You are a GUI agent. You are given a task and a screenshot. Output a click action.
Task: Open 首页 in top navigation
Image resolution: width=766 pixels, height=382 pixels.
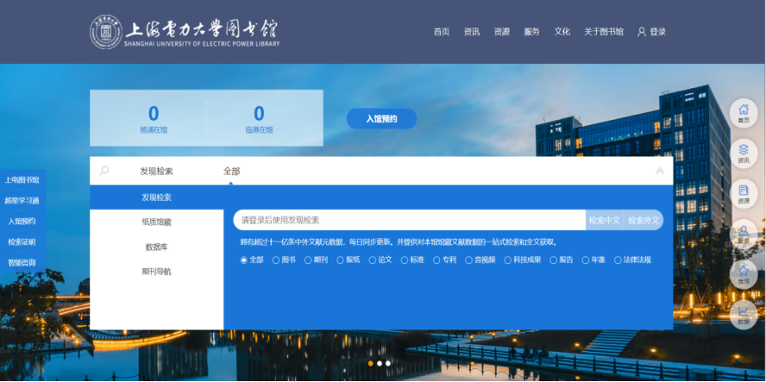pyautogui.click(x=441, y=32)
